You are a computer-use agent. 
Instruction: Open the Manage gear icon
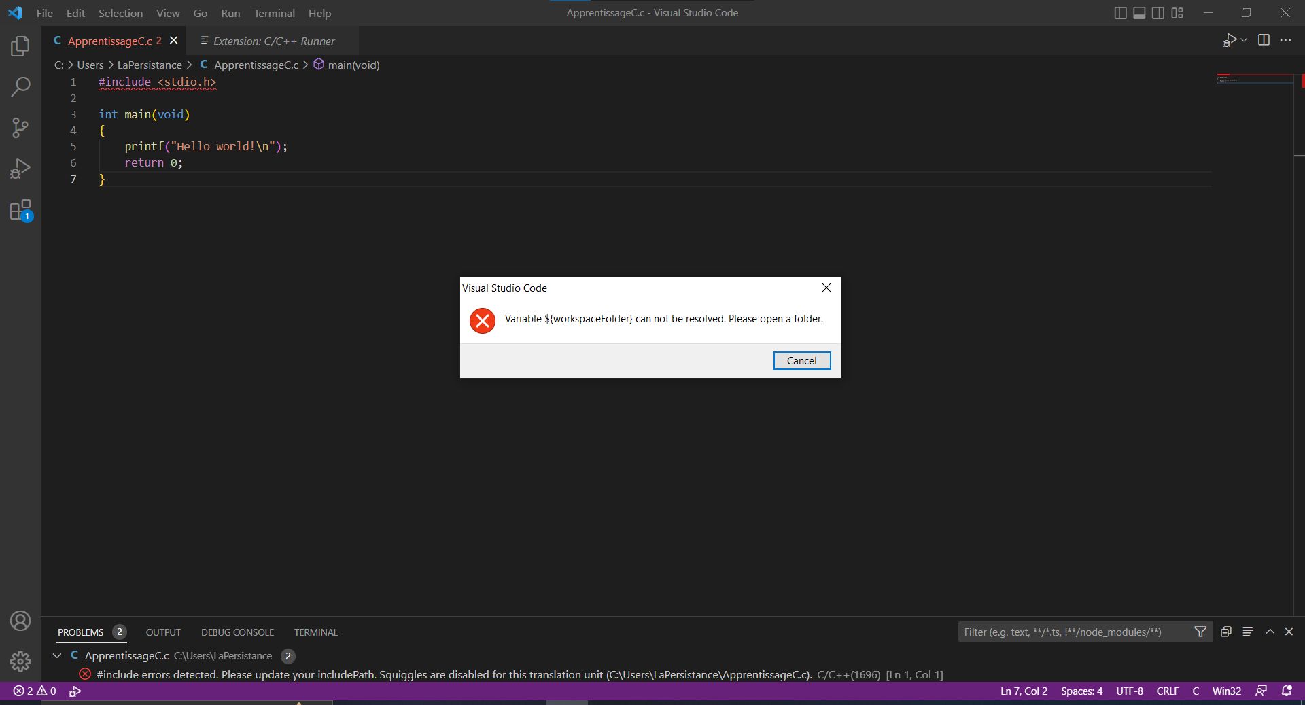point(20,661)
